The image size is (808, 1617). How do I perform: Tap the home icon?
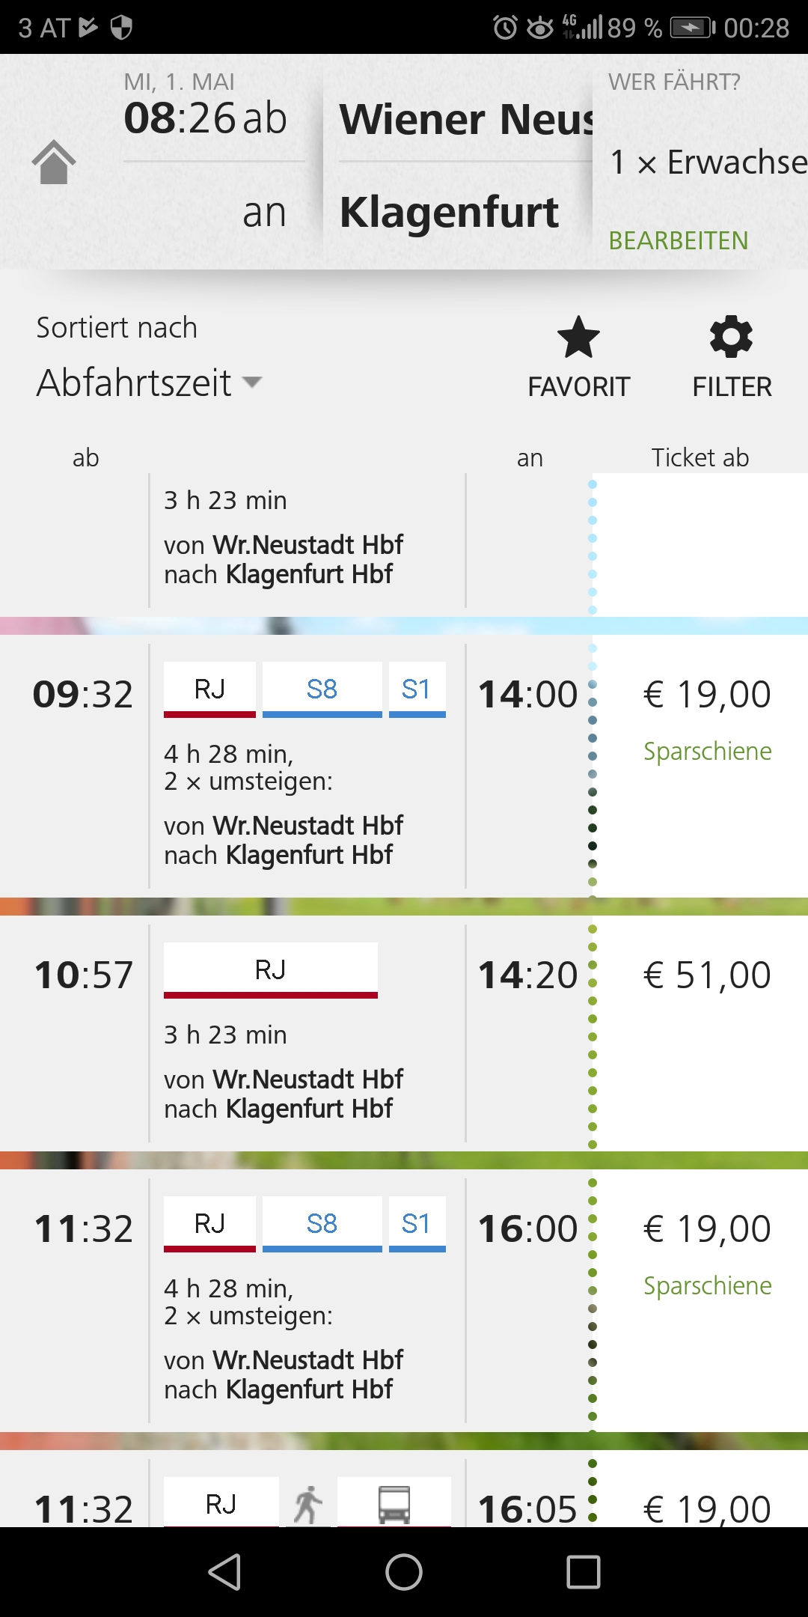pyautogui.click(x=54, y=162)
